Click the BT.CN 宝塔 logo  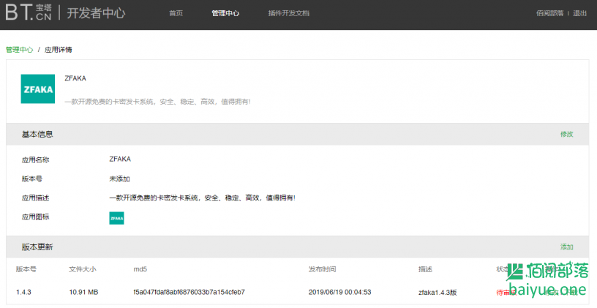(x=29, y=12)
